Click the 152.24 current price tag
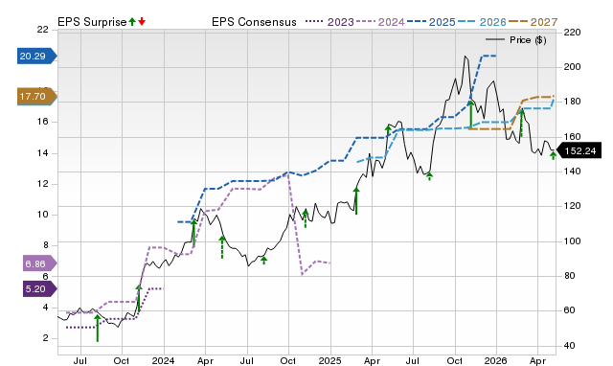The width and height of the screenshot is (613, 366). coord(579,151)
